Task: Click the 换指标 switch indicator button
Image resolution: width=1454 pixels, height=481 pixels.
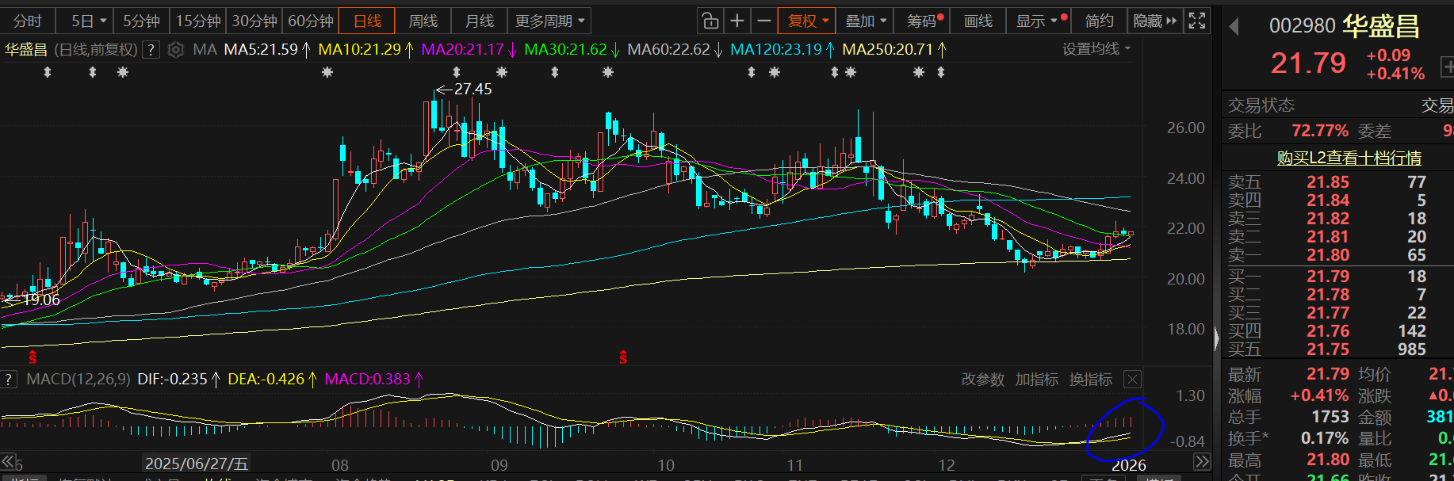Action: pos(1091,380)
